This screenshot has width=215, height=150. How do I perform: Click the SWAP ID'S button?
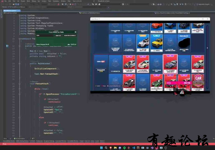(58, 35)
